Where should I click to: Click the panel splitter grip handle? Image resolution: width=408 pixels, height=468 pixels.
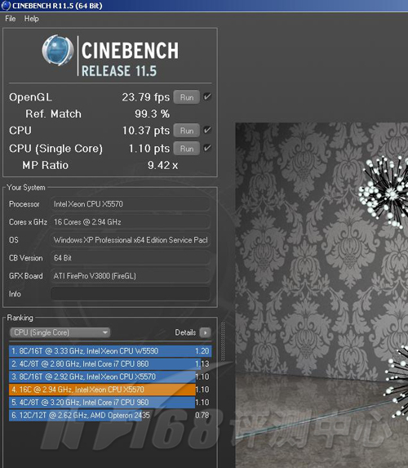point(223,341)
